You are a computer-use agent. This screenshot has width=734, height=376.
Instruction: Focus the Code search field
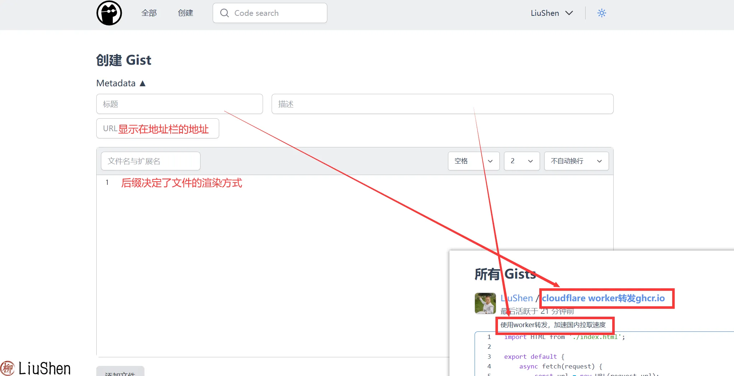coord(277,13)
